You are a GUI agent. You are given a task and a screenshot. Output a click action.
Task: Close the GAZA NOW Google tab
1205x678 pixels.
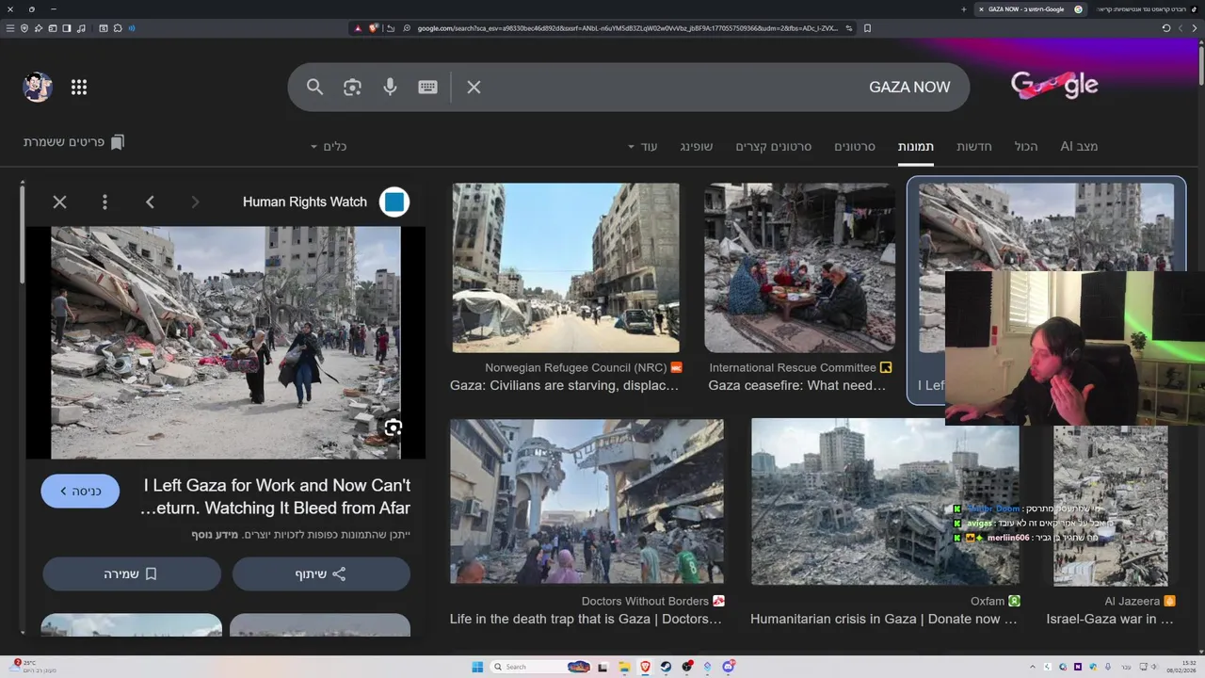[x=981, y=9]
